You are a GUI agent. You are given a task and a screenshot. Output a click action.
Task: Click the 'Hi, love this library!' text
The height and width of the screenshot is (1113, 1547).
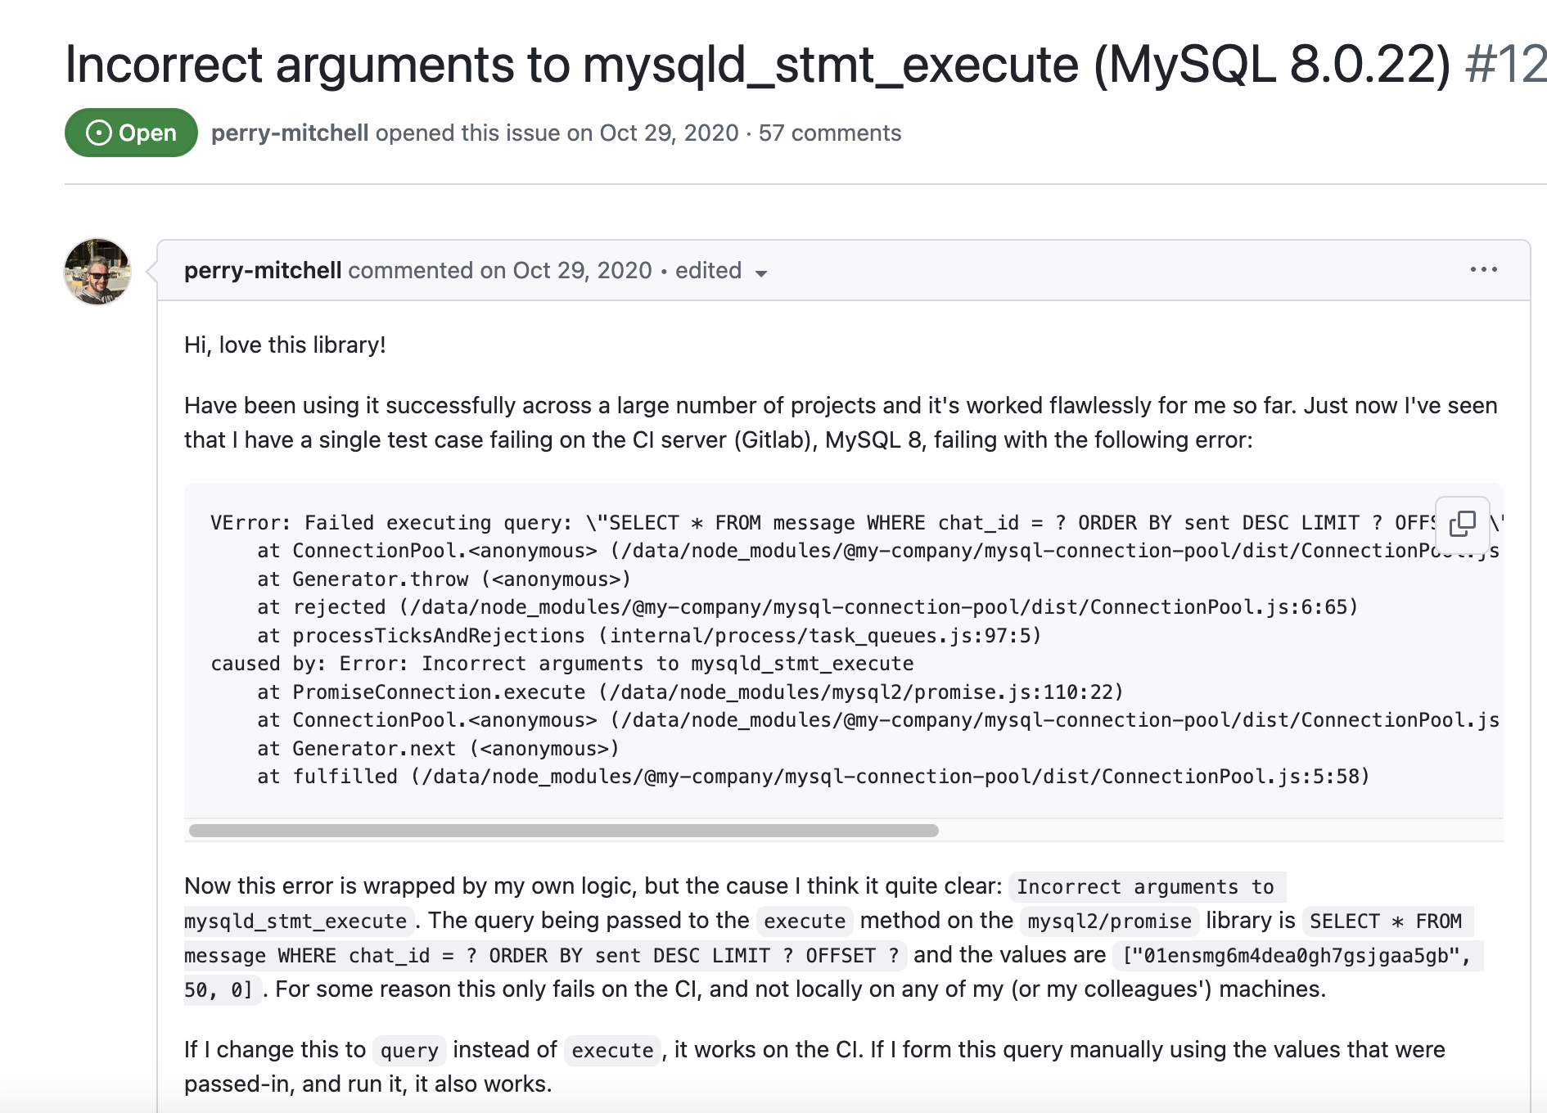(285, 345)
